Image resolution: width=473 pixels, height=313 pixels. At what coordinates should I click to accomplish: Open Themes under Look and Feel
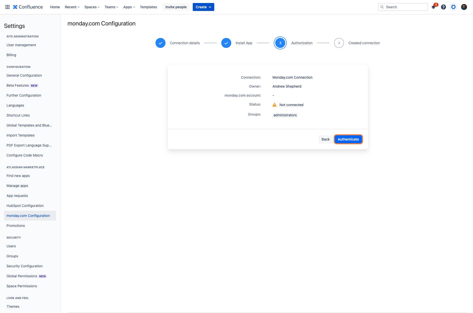click(30, 307)
